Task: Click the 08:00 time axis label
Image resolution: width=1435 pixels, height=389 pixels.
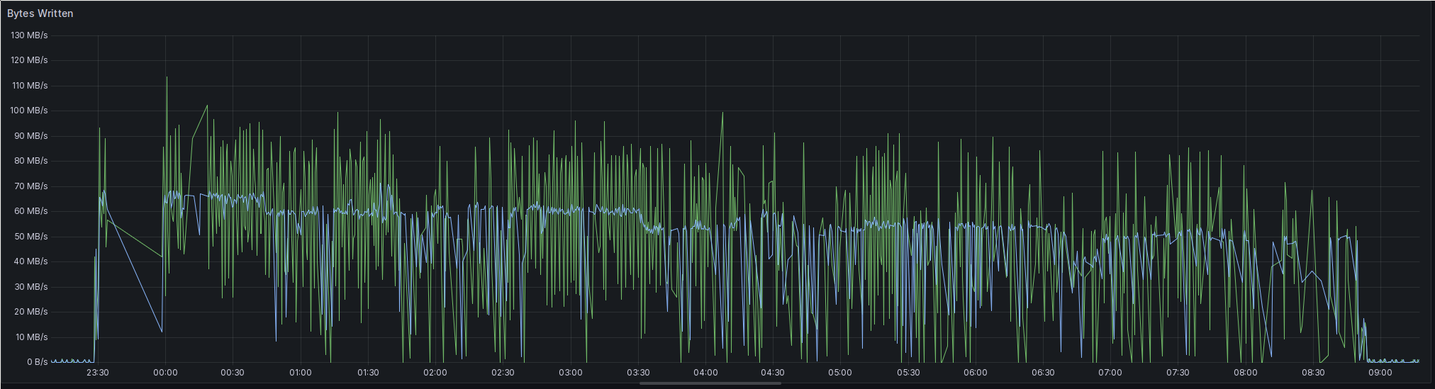Action: pyautogui.click(x=1246, y=373)
